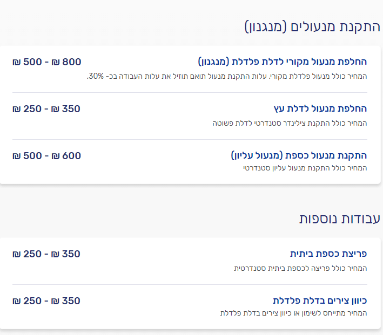Click the עבודות נוספות section heading
This screenshot has width=383, height=335.
click(340, 218)
